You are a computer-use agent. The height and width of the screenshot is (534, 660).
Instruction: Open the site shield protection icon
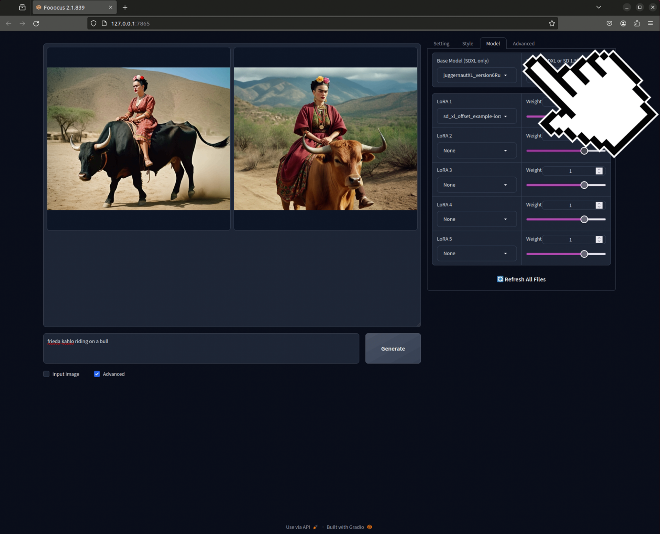tap(93, 23)
